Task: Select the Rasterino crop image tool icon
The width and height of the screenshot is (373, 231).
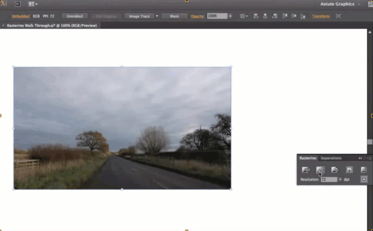Action: click(x=320, y=170)
